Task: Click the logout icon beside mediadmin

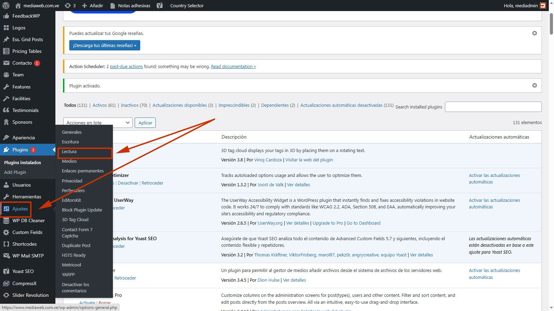Action: (x=543, y=6)
